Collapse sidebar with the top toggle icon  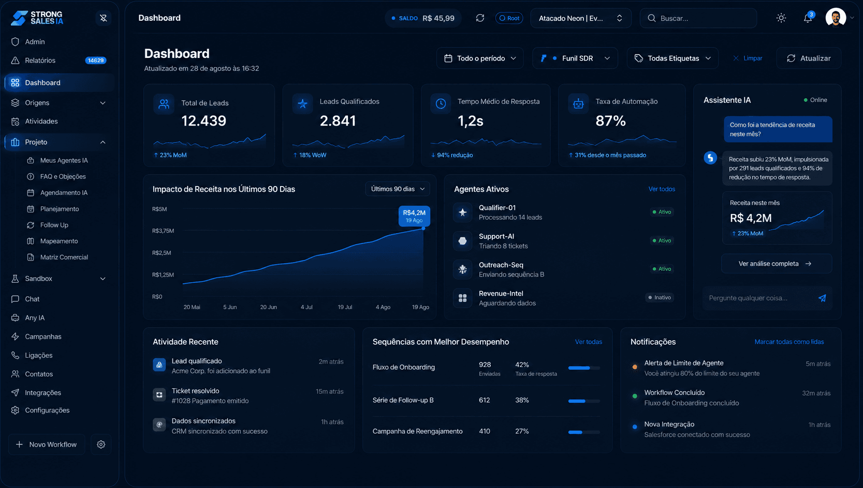click(x=104, y=18)
